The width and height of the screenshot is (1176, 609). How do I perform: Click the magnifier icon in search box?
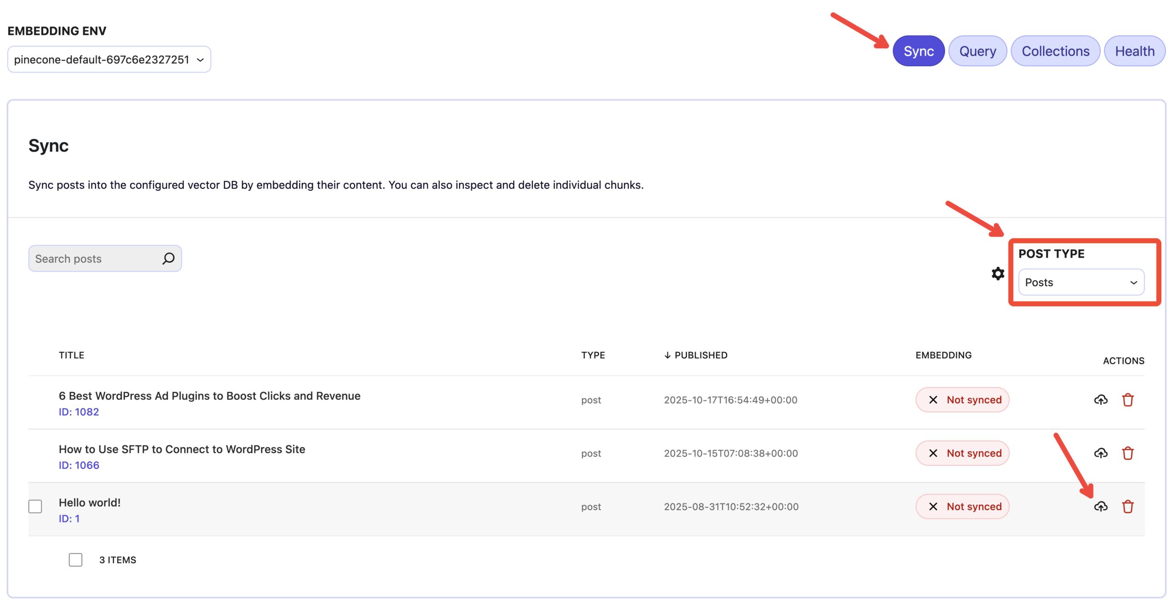pos(168,259)
